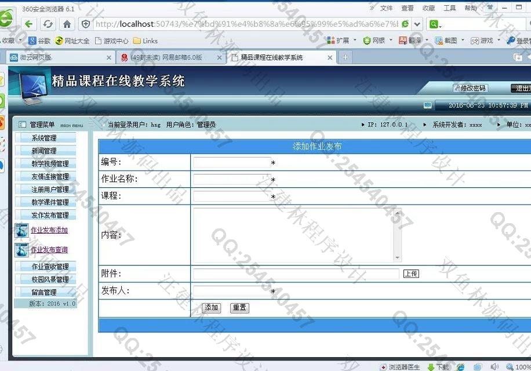Viewport: 531px width, 371px height.
Task: Click the 100% zoom control
Action: [x=518, y=367]
